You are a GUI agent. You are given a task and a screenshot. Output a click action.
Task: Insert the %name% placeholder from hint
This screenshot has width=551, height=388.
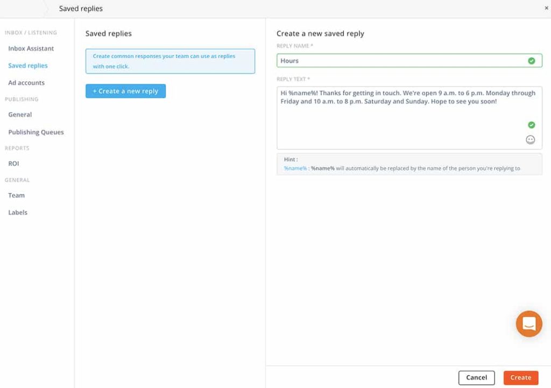click(295, 168)
